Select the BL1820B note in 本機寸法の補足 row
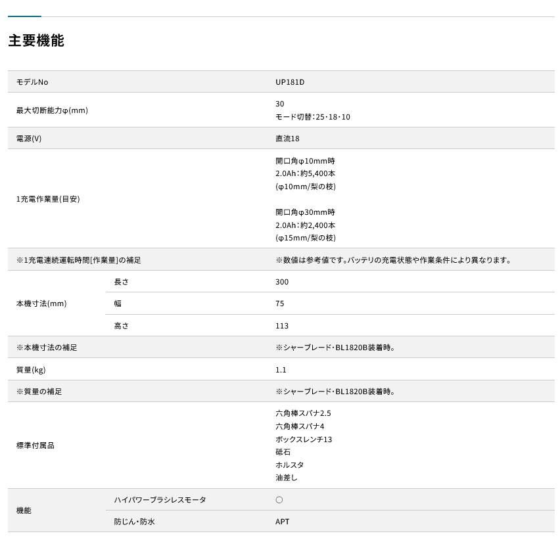560x544 pixels. tap(335, 348)
